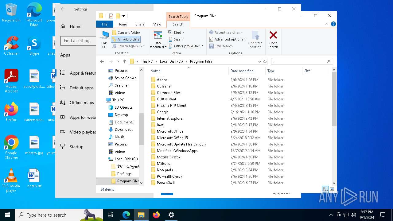
Task: Open the File menu tab
Action: tap(105, 24)
